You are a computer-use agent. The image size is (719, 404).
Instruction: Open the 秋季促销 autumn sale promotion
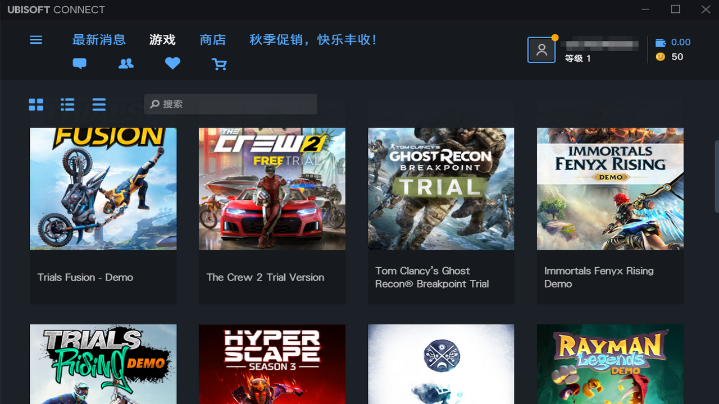tap(313, 39)
